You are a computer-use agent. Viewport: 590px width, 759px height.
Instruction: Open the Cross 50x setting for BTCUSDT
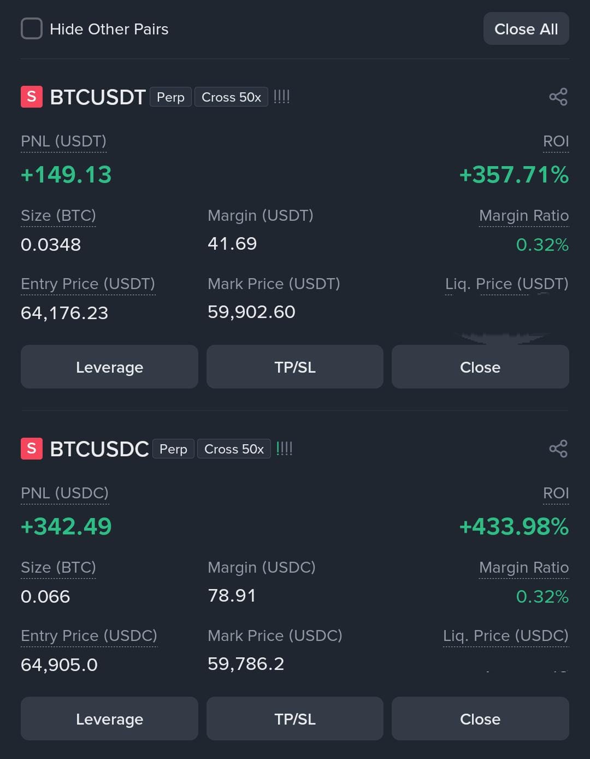(231, 97)
